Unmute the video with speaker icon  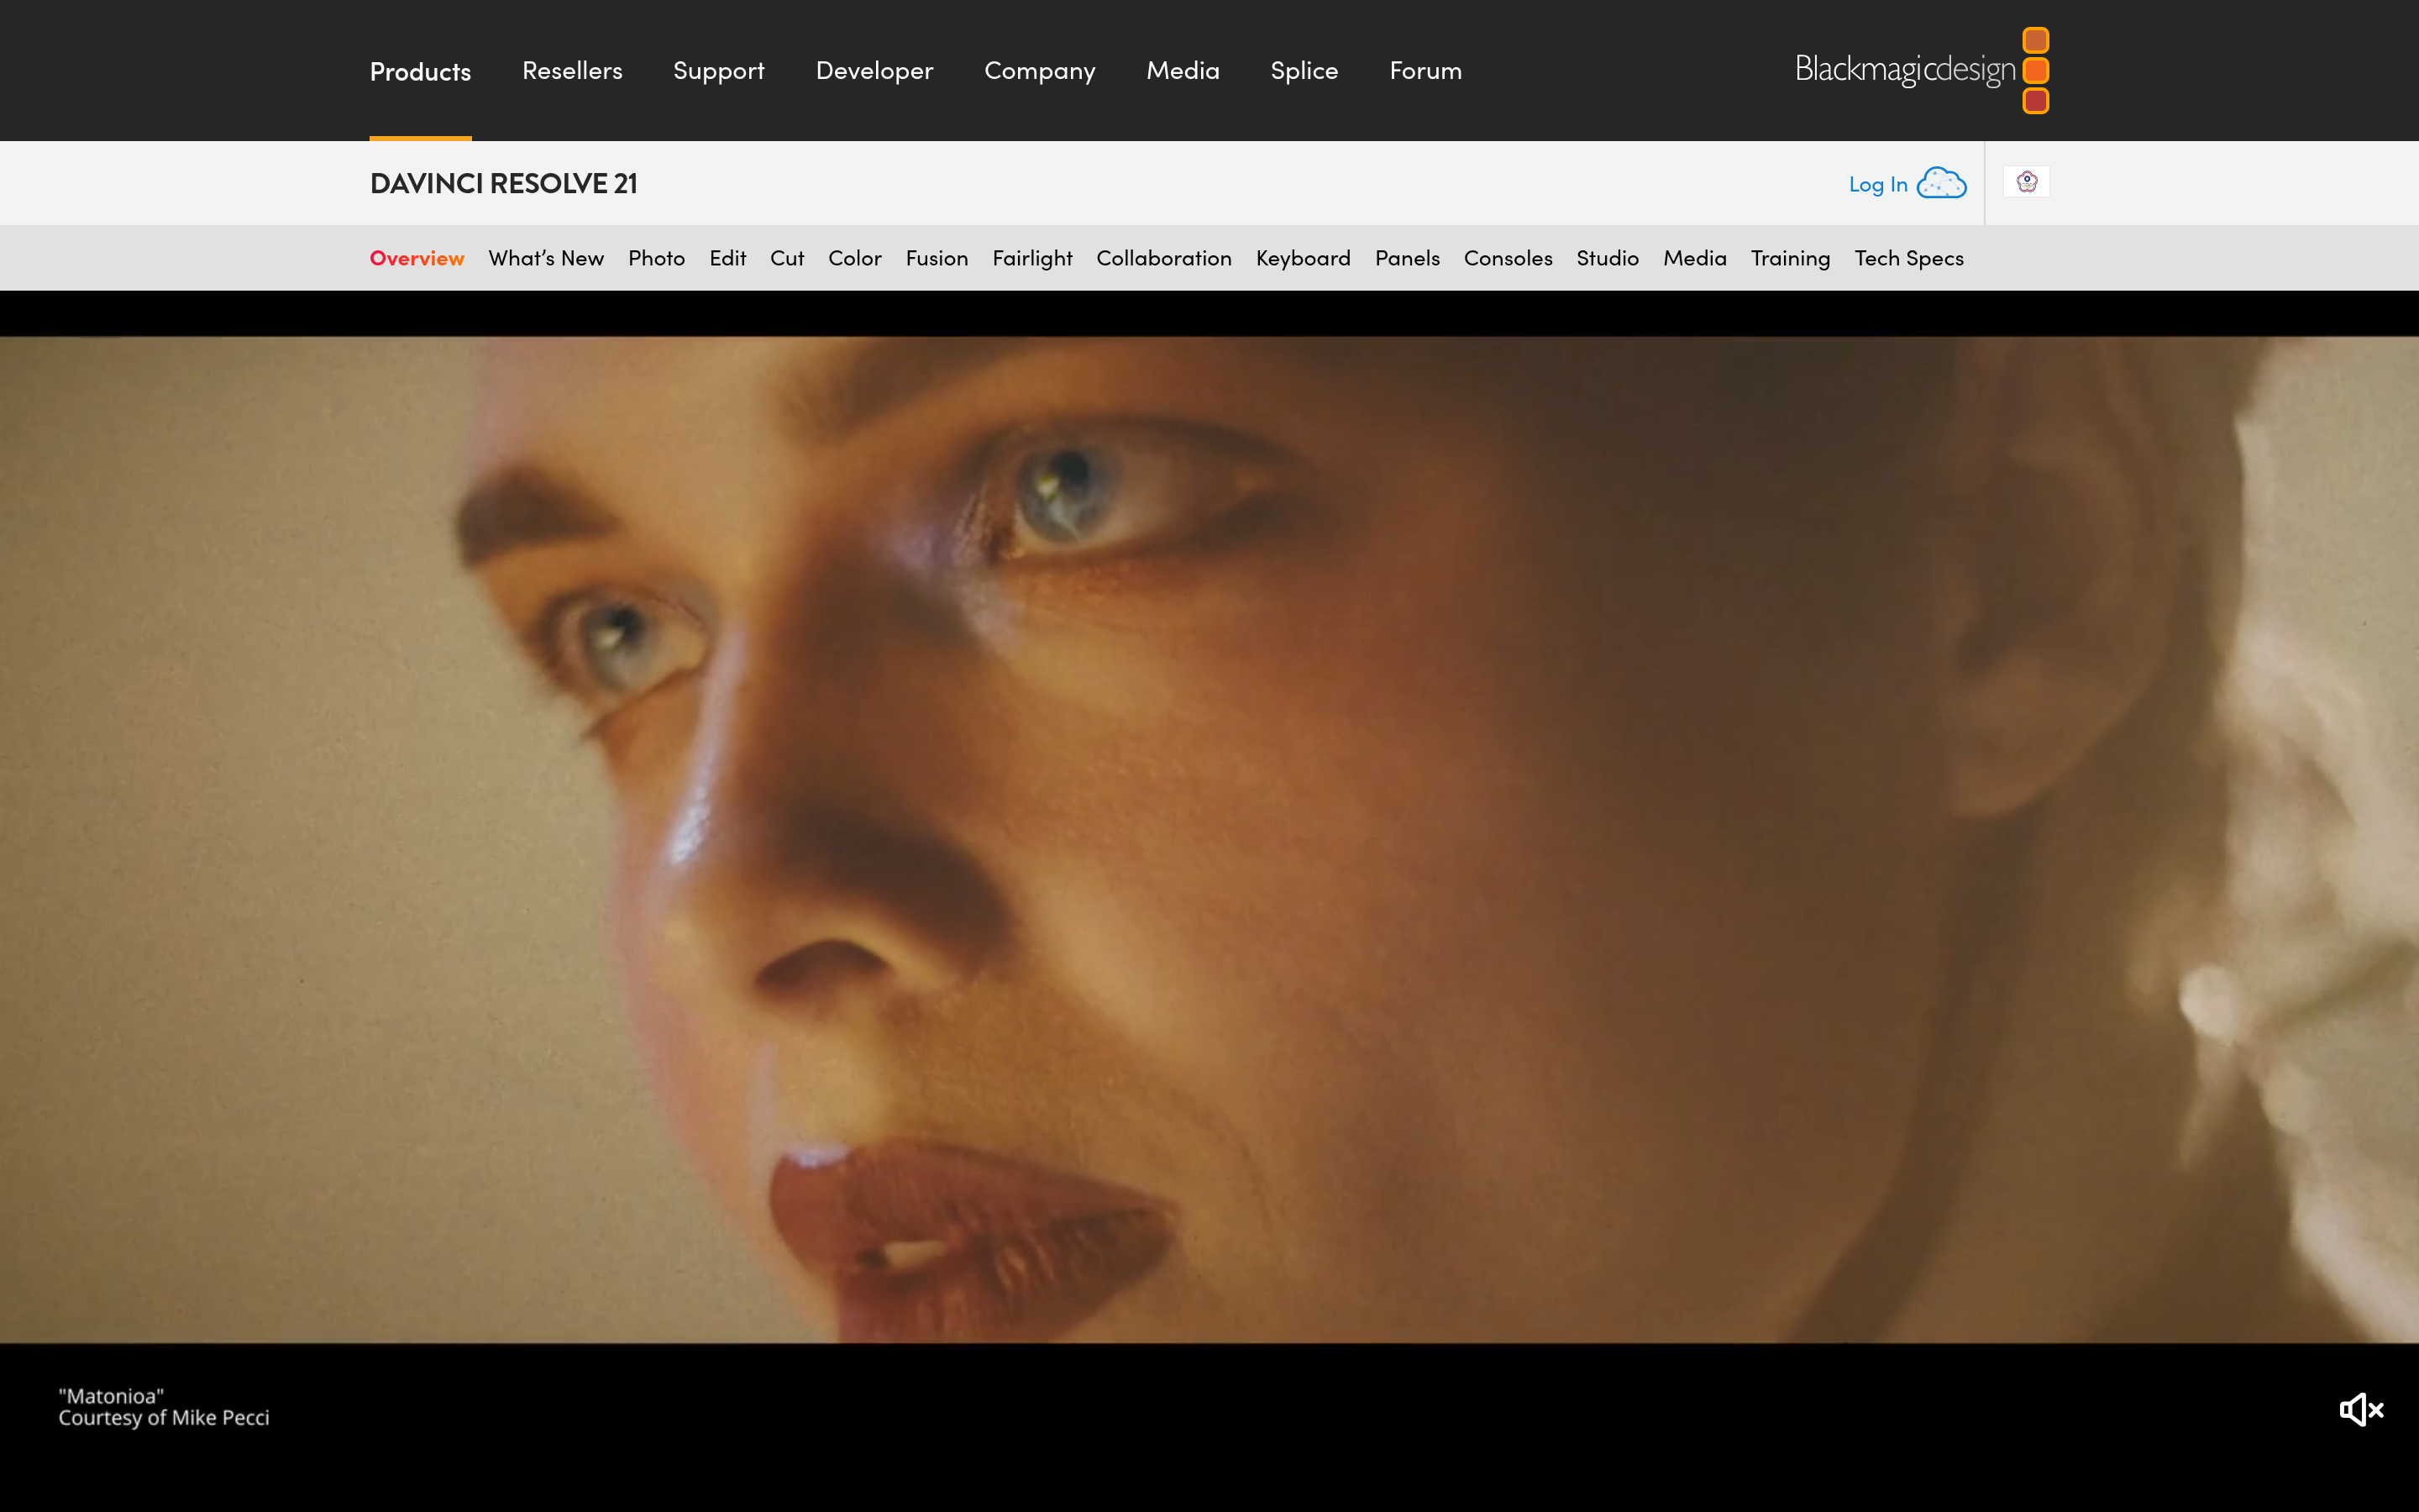point(2361,1410)
